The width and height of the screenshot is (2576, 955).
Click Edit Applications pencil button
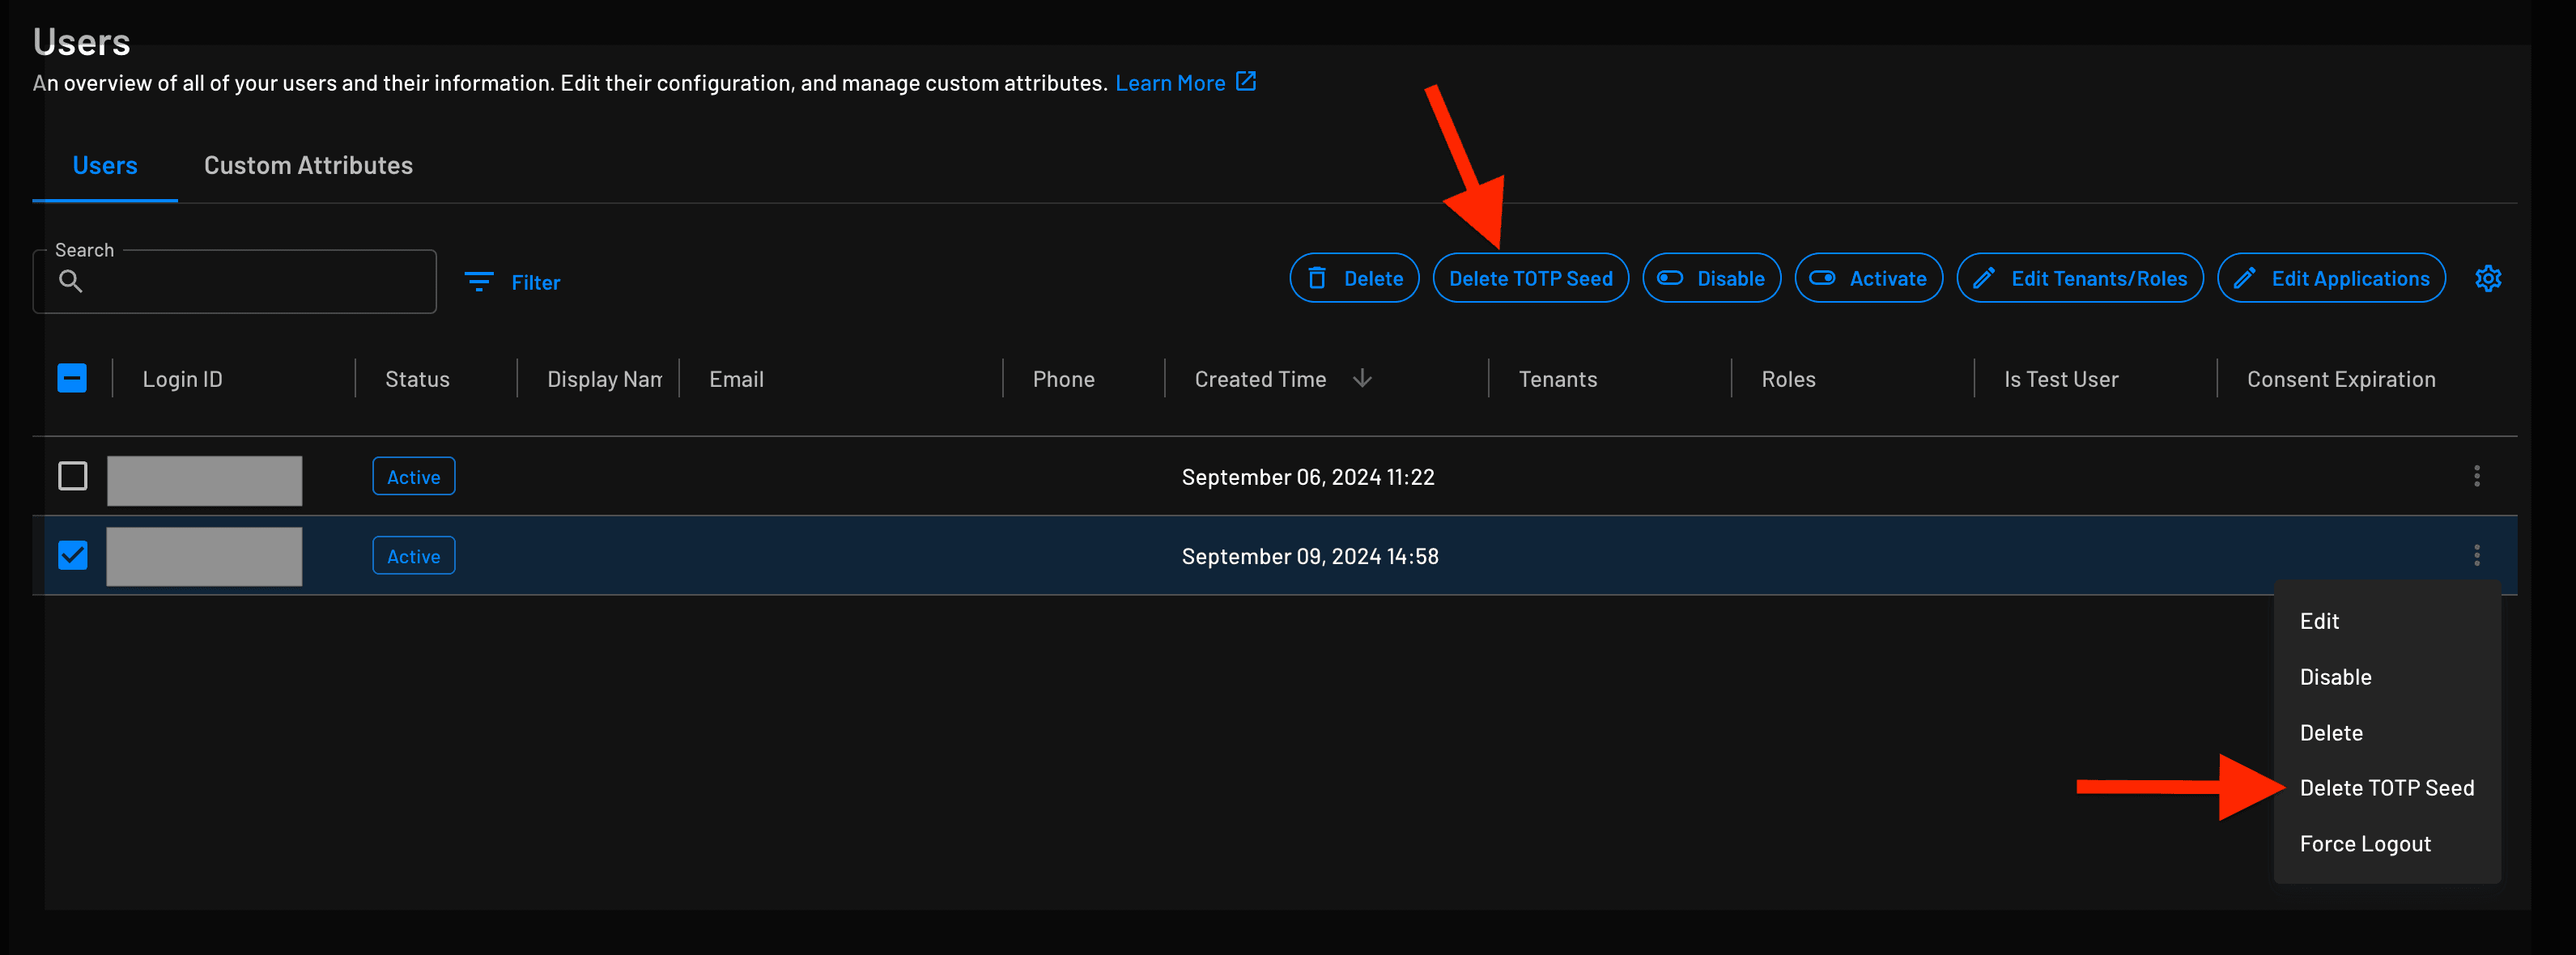coord(2331,278)
